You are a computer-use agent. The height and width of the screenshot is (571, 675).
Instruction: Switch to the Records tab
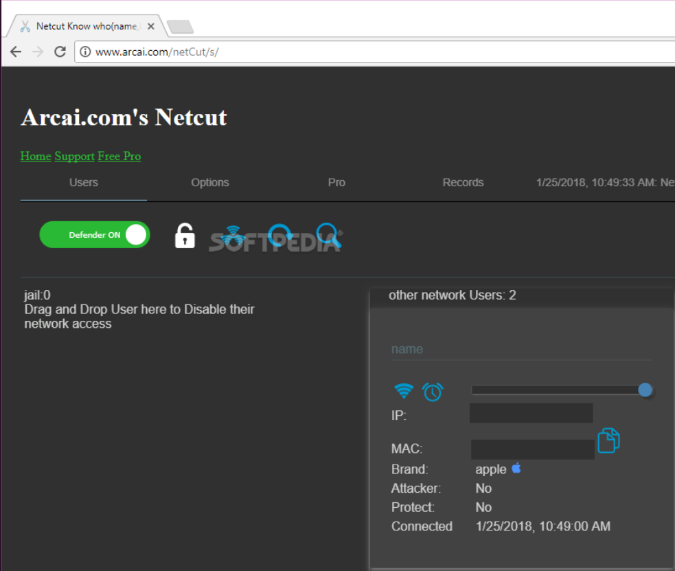463,182
